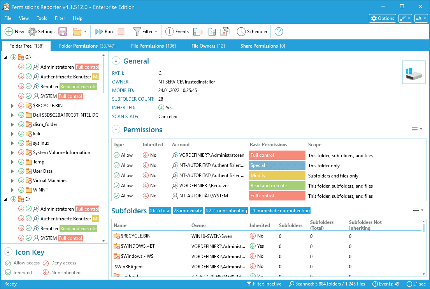The width and height of the screenshot is (430, 289).
Task: Click the Save floppy disk icon
Action: click(x=63, y=32)
